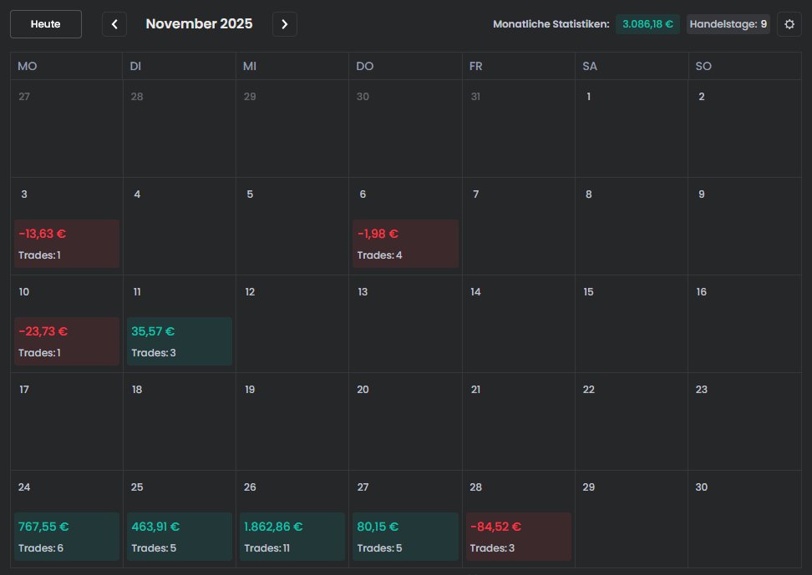This screenshot has width=812, height=575.
Task: Select day 19 in the calendar
Action: point(292,421)
